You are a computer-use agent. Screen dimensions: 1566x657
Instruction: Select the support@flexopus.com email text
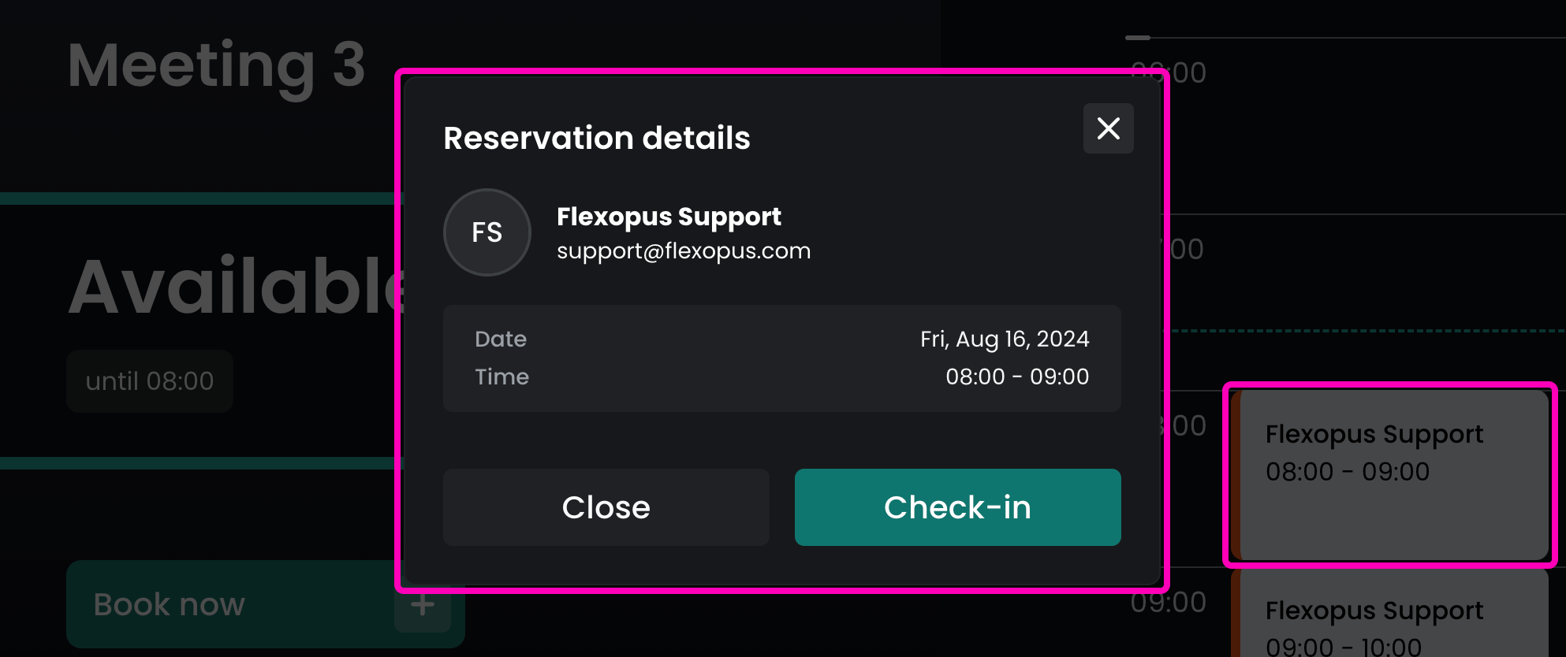[x=683, y=251]
